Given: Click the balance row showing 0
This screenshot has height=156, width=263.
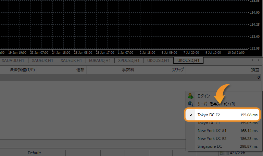Looking at the screenshot, I should click(x=131, y=77).
